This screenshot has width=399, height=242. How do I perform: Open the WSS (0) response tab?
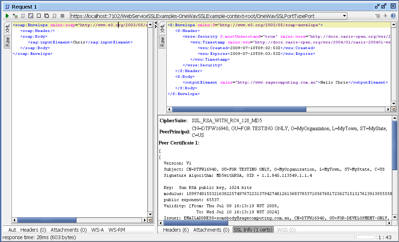pos(286,230)
